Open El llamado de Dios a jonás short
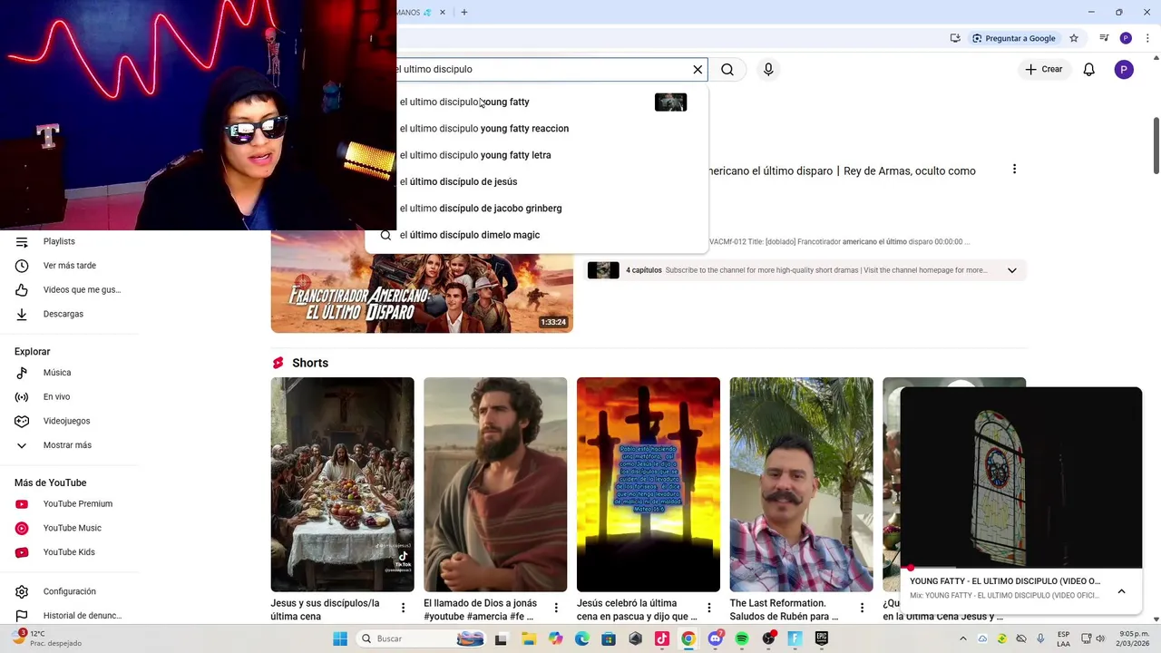 pos(495,484)
